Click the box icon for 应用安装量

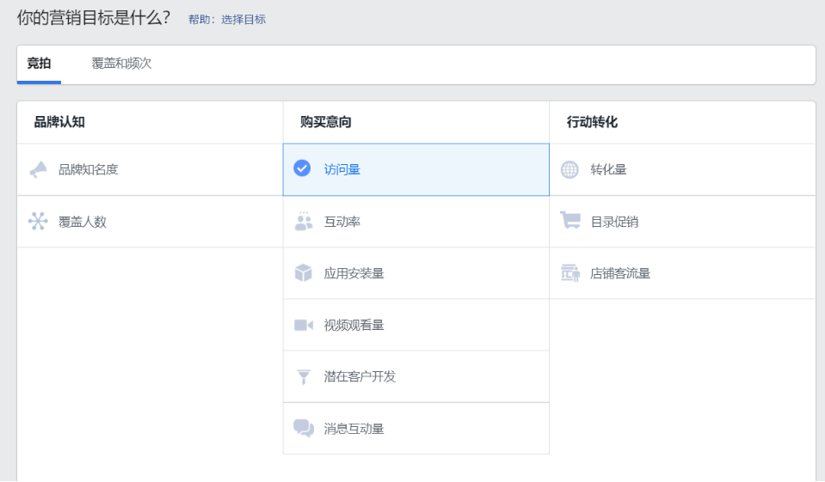coord(304,273)
